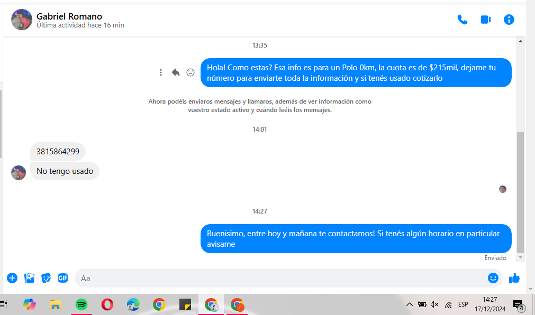React with emoji to the Polo message
The width and height of the screenshot is (535, 315).
coord(191,72)
